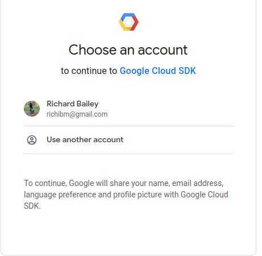Click the disclosure line starting "To continue, Google"

coord(124,183)
